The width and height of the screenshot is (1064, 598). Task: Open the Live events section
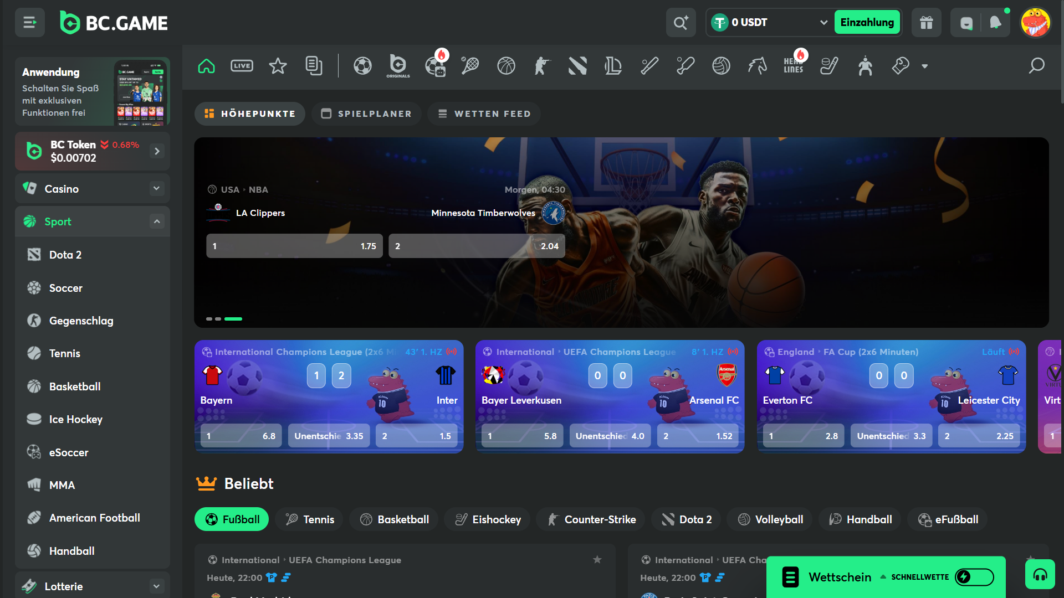click(x=242, y=65)
